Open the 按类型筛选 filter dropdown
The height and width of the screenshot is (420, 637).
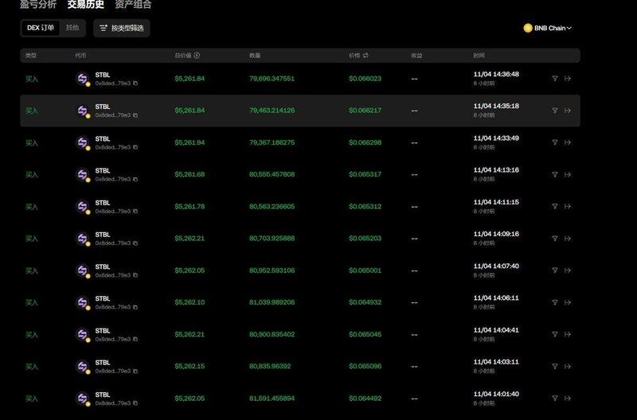[x=122, y=28]
